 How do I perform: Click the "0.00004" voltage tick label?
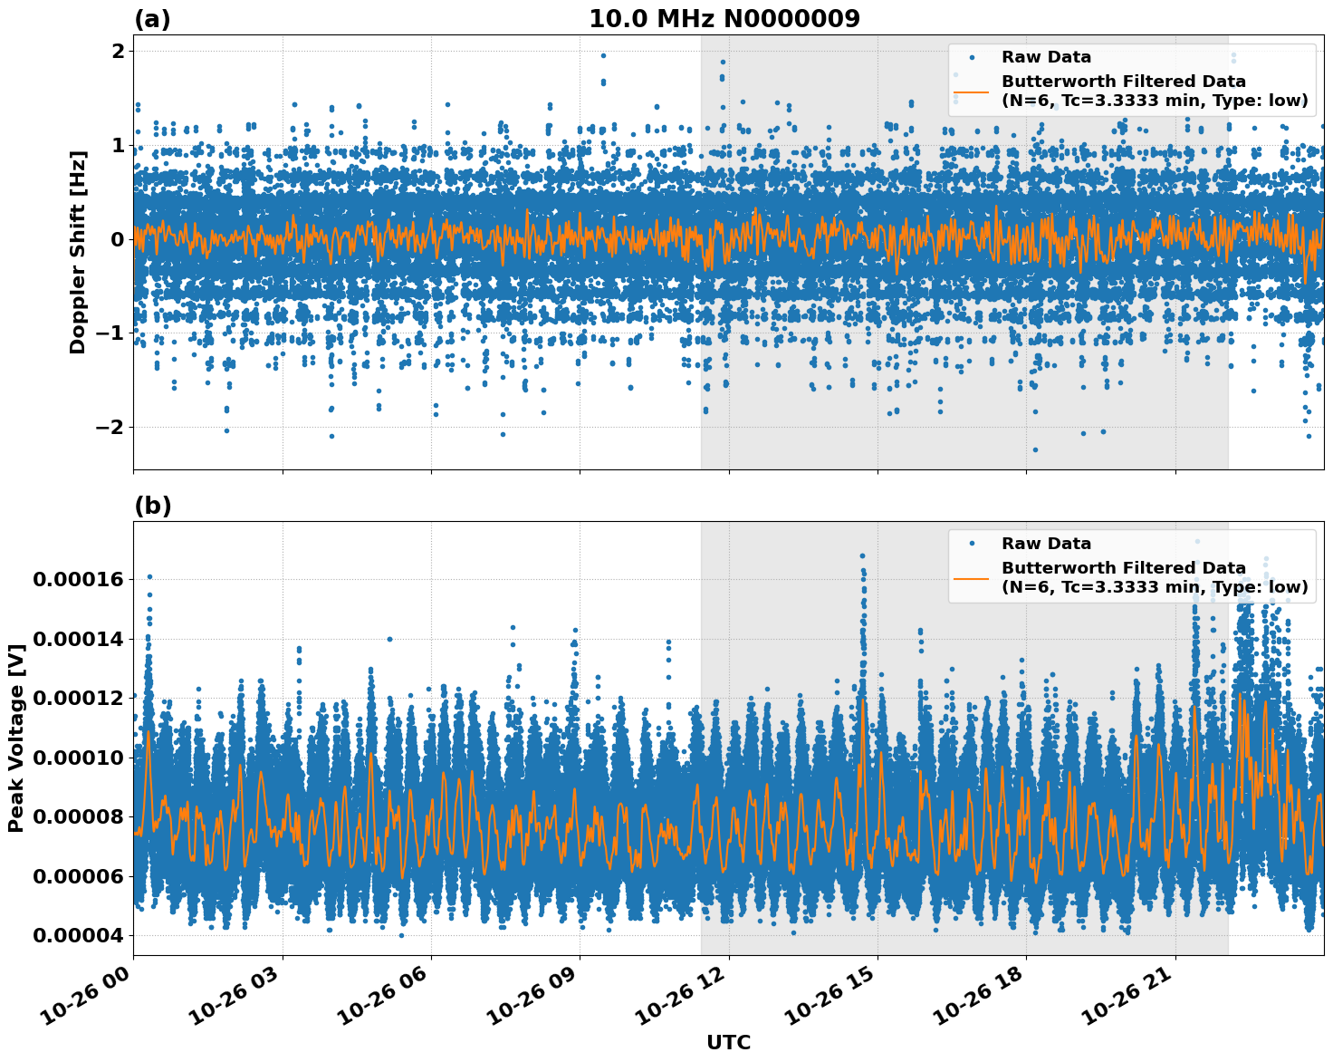(x=78, y=935)
